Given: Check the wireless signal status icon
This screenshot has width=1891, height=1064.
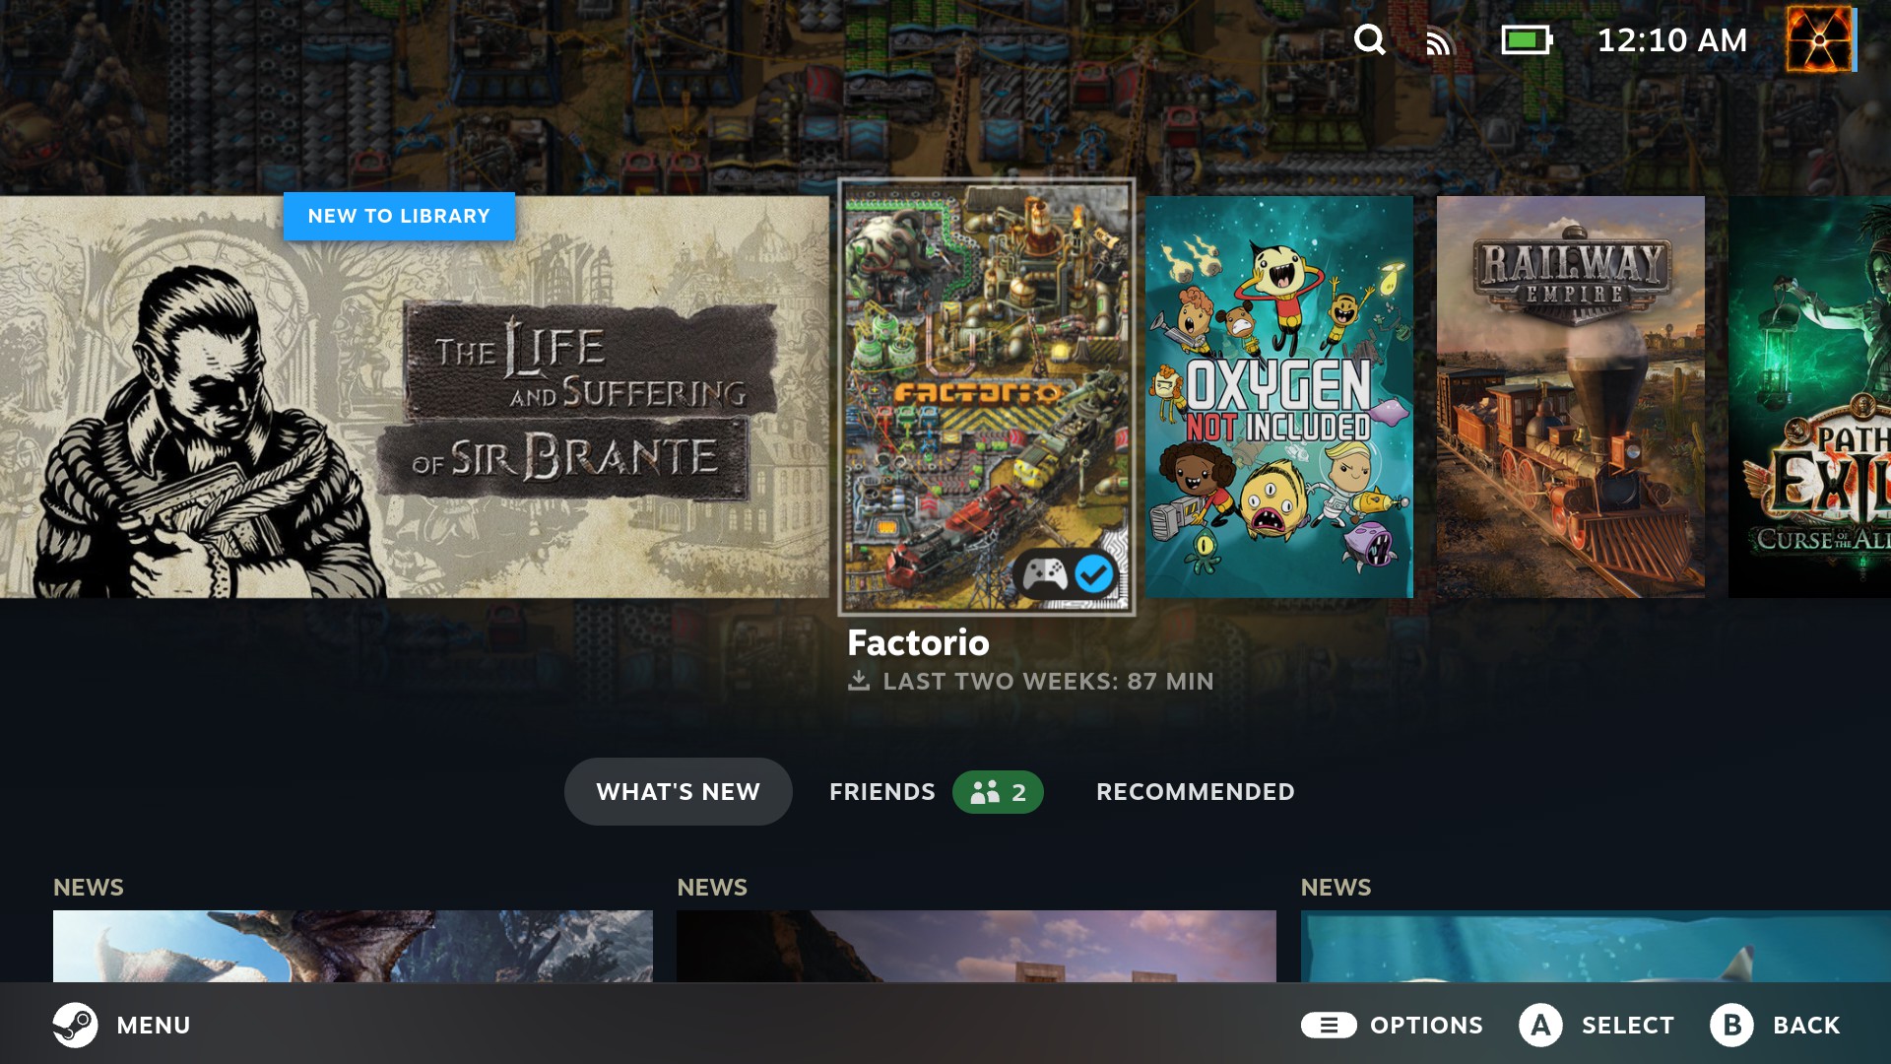Looking at the screenshot, I should tap(1440, 41).
